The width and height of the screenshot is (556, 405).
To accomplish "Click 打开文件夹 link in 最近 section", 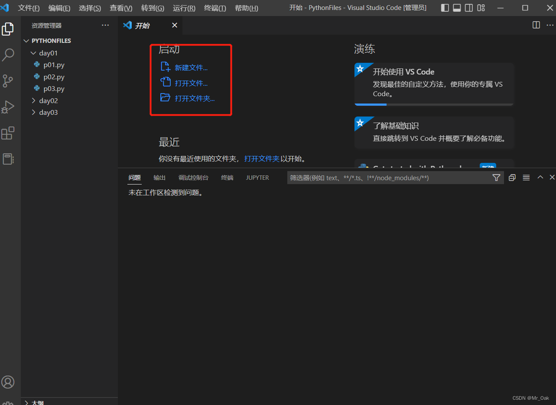I will 262,159.
